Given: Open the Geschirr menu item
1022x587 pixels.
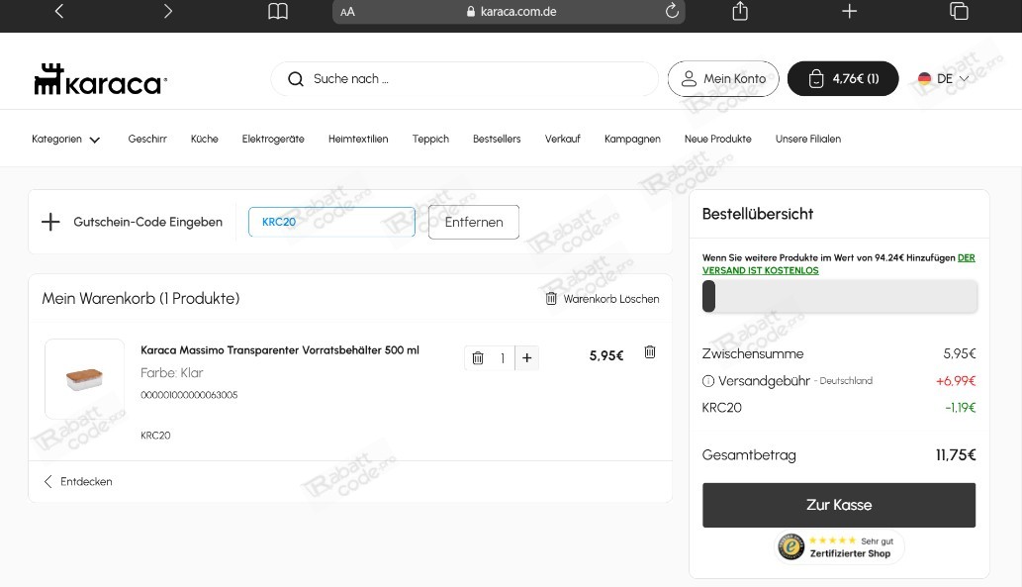Looking at the screenshot, I should coord(147,139).
